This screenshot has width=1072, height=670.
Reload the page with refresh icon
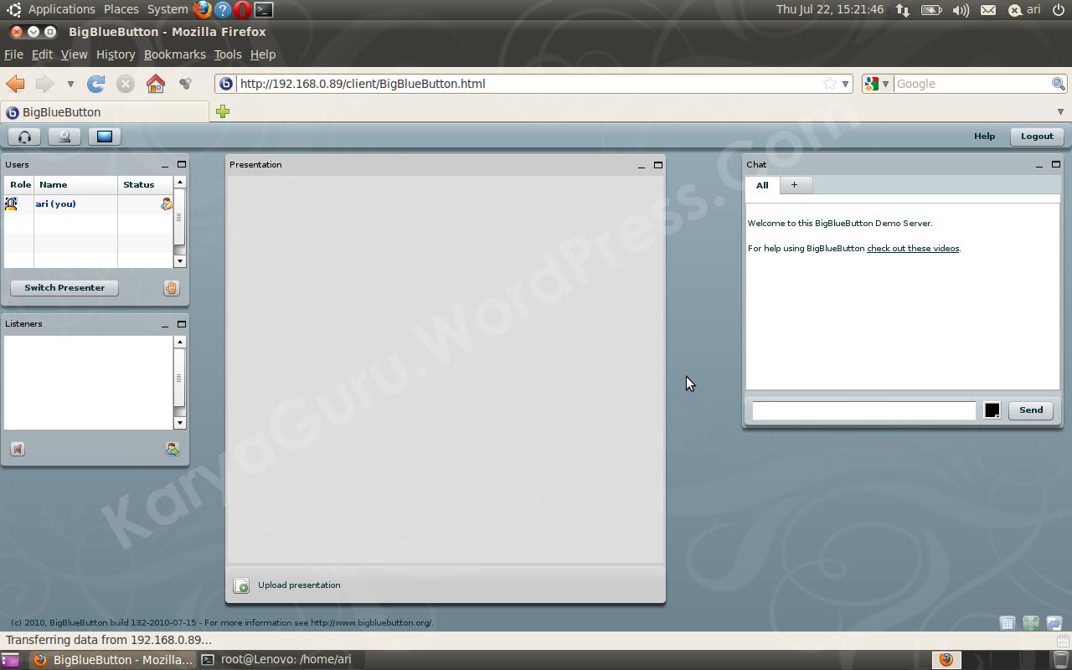point(96,84)
